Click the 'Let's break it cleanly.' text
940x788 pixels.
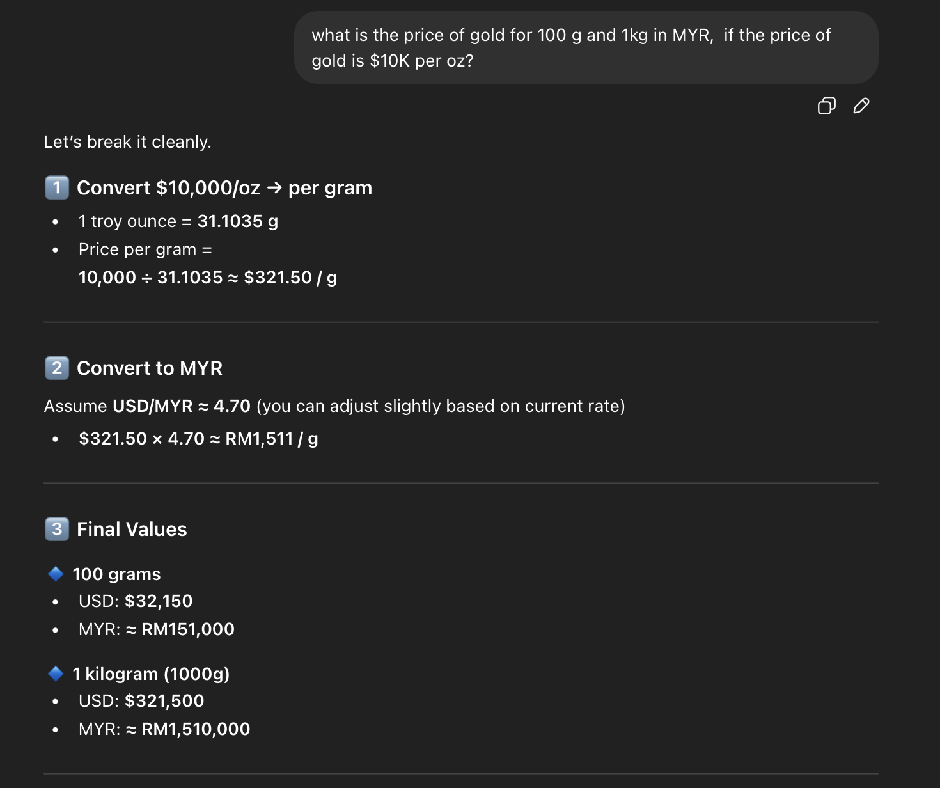click(x=127, y=142)
